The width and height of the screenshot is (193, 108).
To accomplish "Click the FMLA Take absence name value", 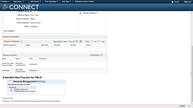I will (34, 15).
